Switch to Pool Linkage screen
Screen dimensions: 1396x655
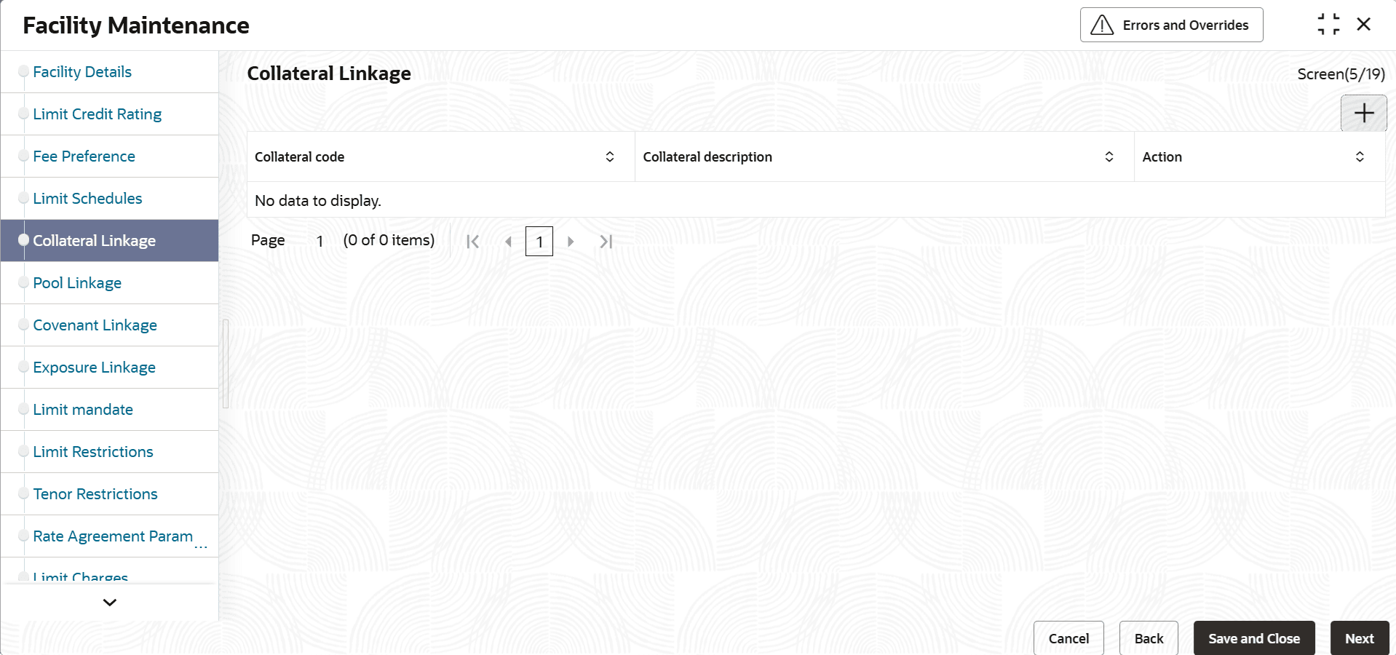(77, 283)
